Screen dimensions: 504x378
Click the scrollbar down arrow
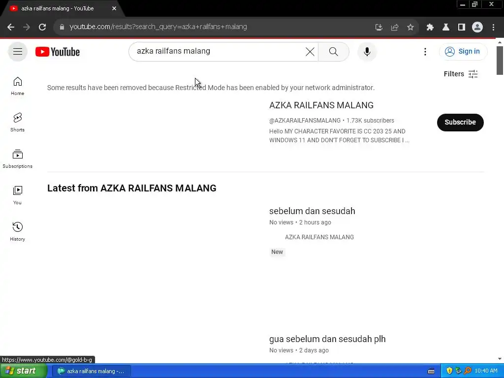500,359
